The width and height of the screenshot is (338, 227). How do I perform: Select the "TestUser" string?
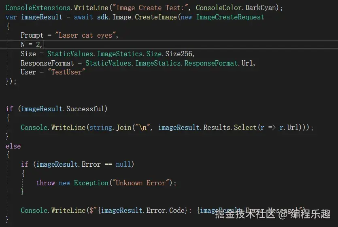coord(66,72)
